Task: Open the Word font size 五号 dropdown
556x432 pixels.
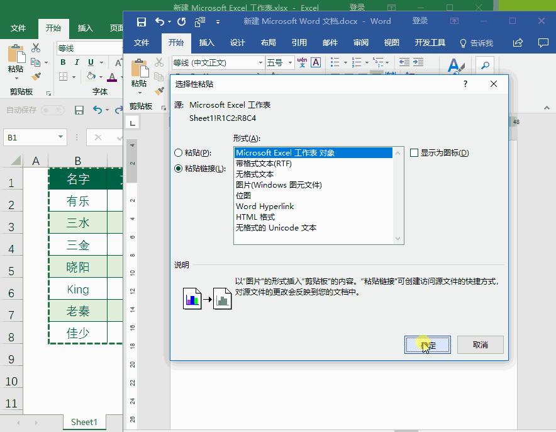Action: pyautogui.click(x=290, y=63)
